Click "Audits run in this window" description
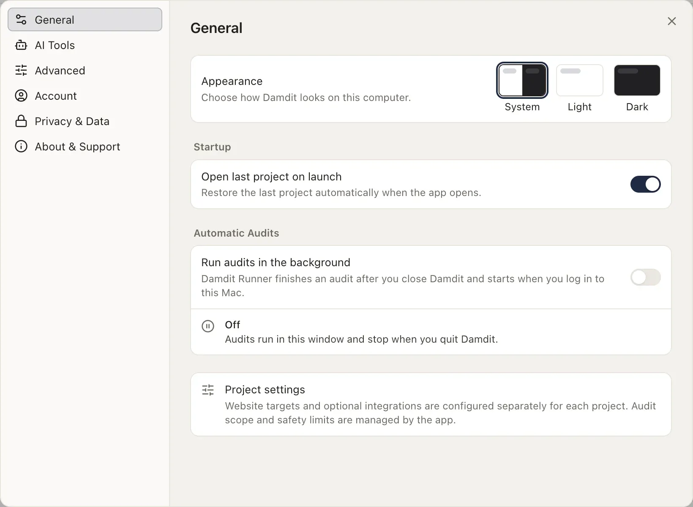Screen dimensions: 693x507 point(361,339)
